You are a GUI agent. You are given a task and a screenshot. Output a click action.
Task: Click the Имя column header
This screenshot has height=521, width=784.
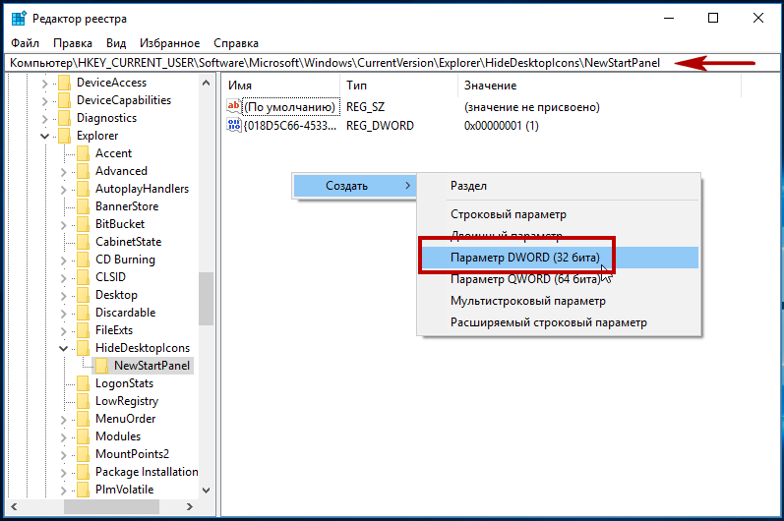tap(281, 86)
